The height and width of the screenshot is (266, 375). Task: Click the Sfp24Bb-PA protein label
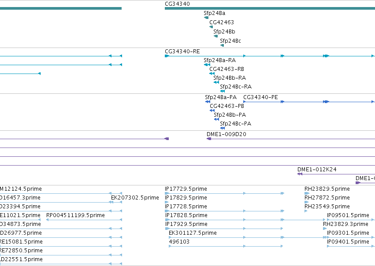pos(230,115)
